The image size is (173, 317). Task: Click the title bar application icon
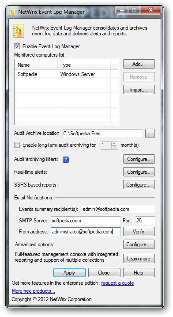point(12,12)
